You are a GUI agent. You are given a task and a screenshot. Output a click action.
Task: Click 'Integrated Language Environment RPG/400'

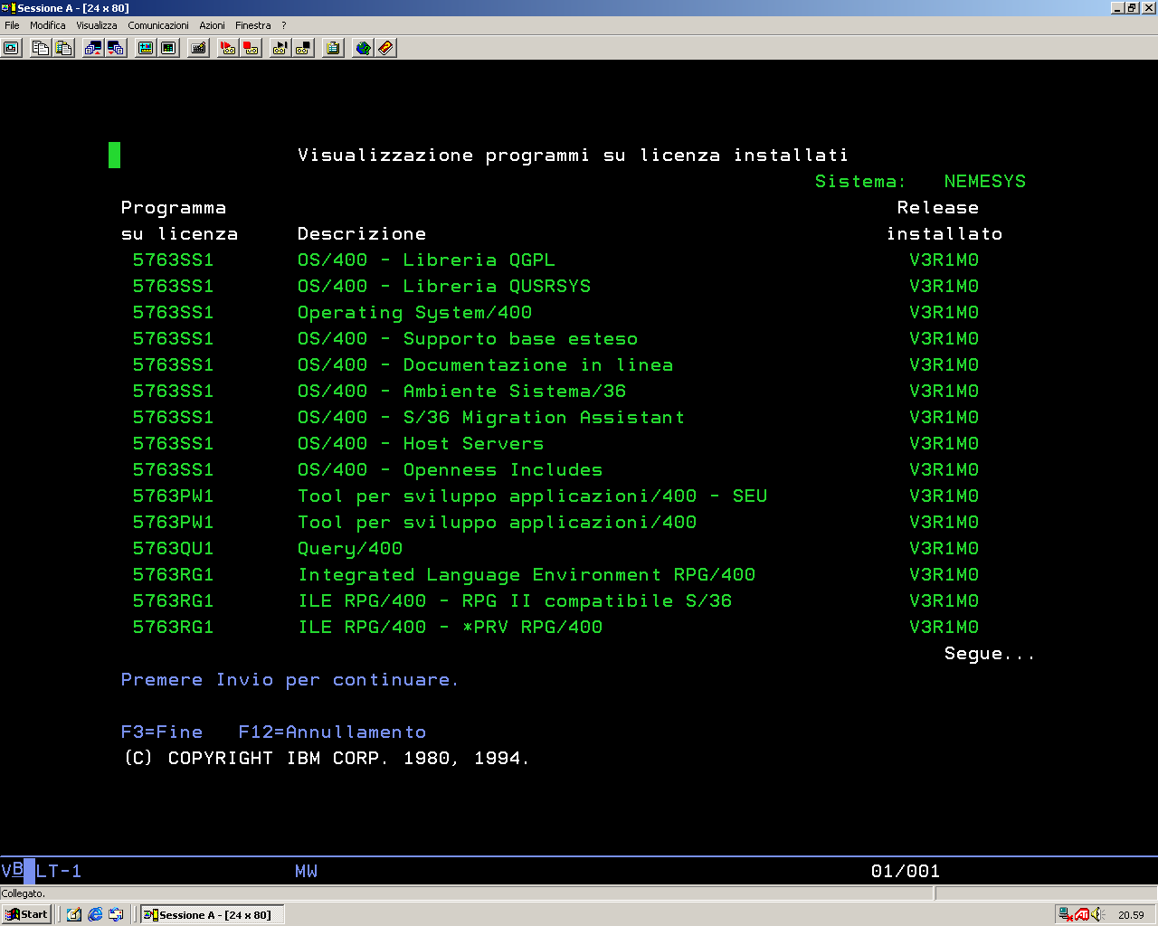527,574
